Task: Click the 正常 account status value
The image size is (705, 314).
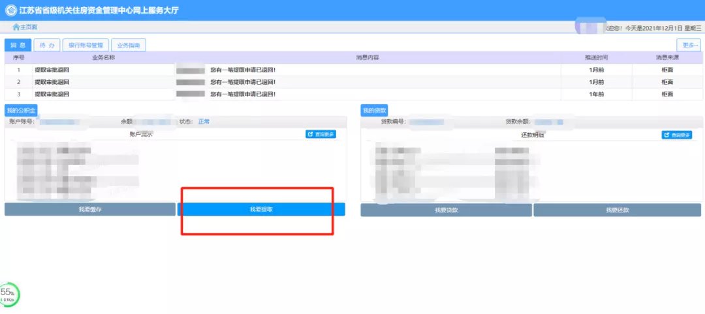Action: 204,121
